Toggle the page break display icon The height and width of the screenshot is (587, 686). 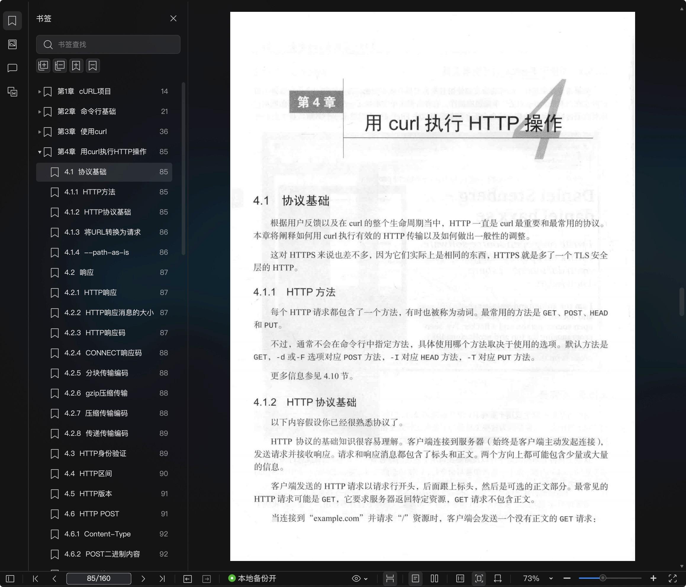coord(390,578)
